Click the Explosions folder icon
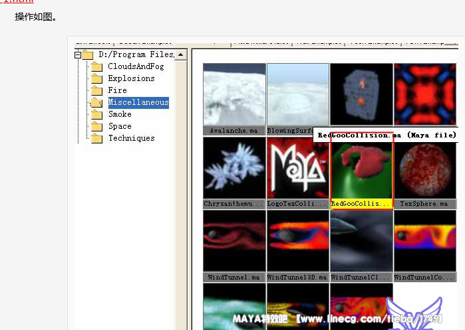465x330 pixels. (x=96, y=78)
